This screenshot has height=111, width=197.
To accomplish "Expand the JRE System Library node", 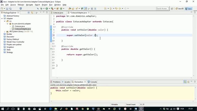I will 5,31.
